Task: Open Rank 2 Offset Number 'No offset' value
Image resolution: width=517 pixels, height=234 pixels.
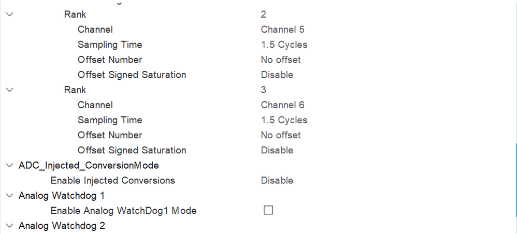Action: (281, 60)
